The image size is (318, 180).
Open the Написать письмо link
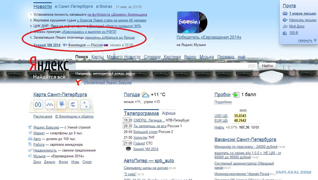tap(303, 20)
